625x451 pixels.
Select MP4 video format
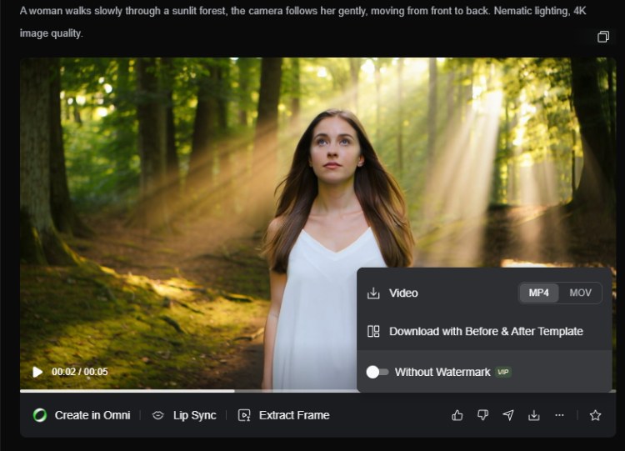coord(539,293)
